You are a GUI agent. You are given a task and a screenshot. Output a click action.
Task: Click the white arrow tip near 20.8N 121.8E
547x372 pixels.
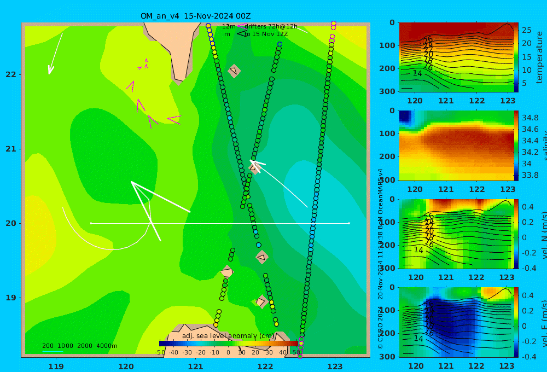252,161
